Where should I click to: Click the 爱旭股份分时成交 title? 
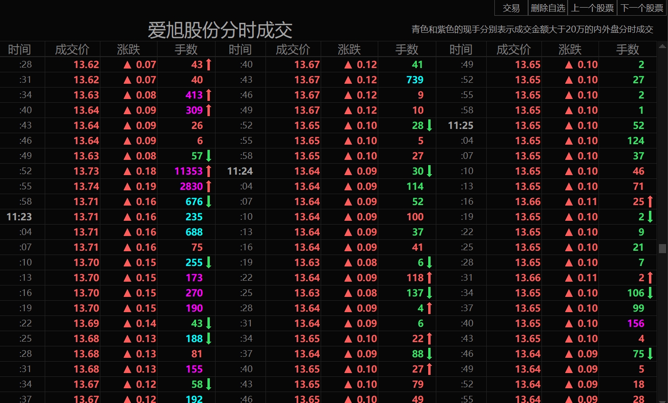(x=220, y=30)
